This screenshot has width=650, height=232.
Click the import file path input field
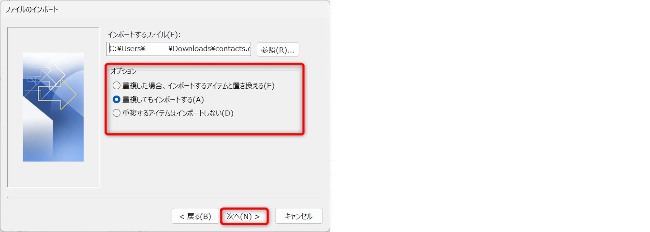[x=179, y=49]
